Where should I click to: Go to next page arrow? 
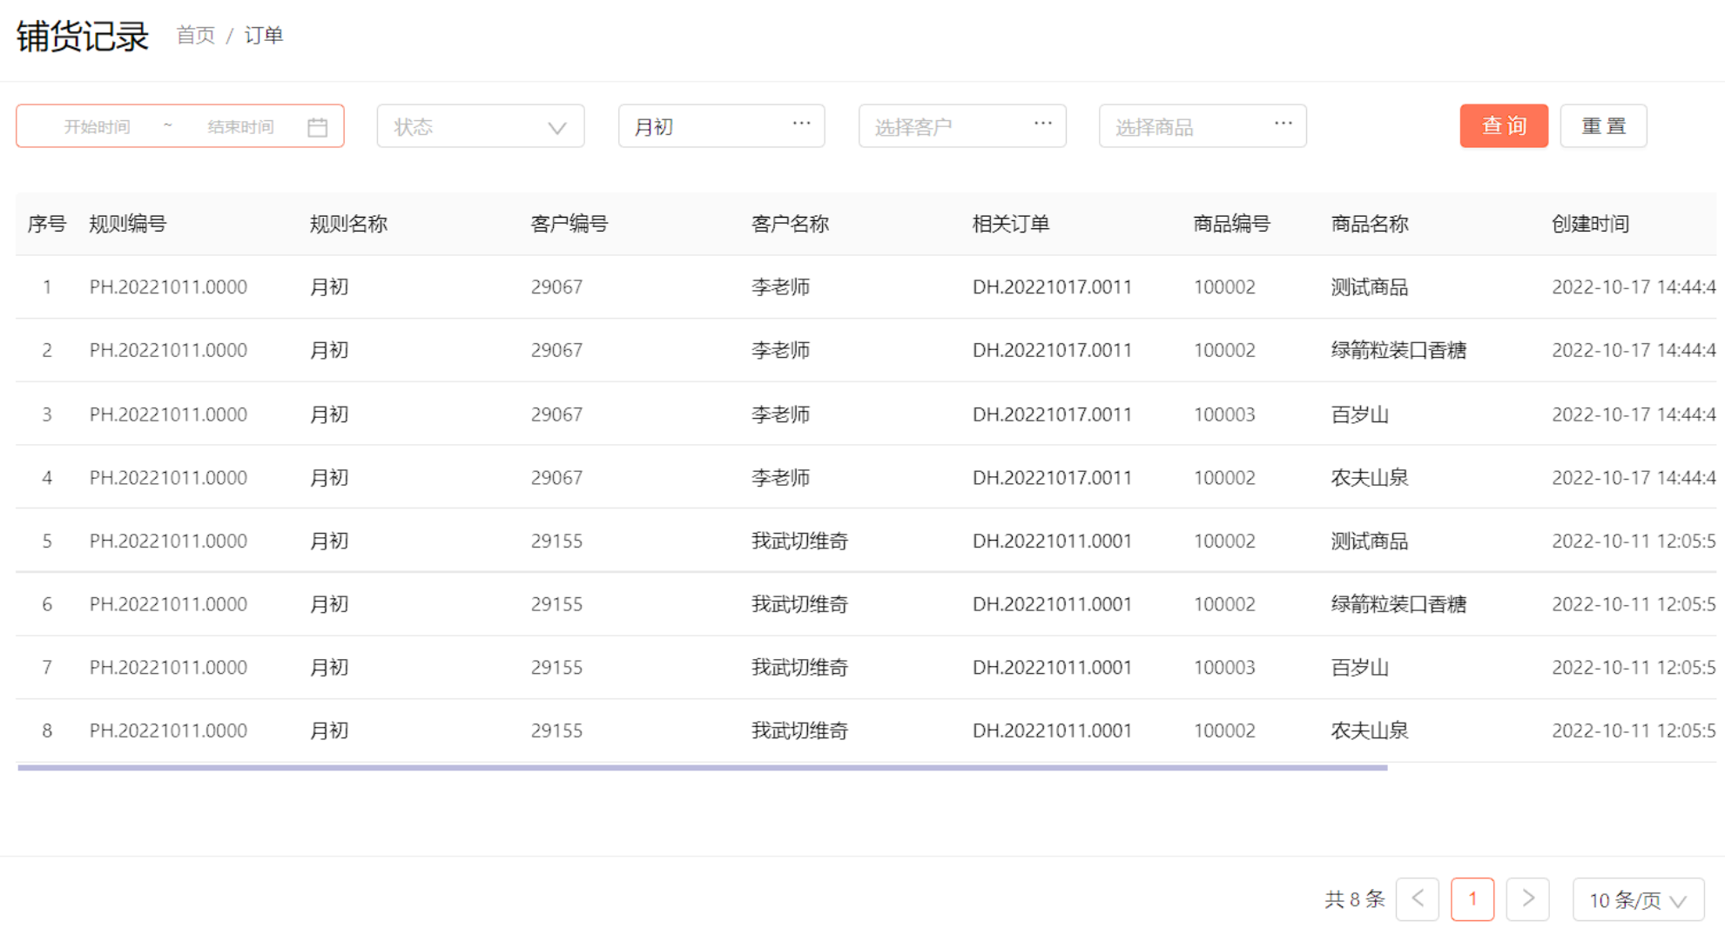click(1527, 899)
